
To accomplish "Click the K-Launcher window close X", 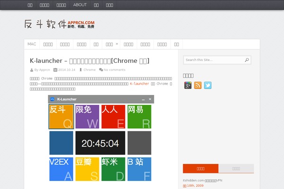I will (150, 99).
